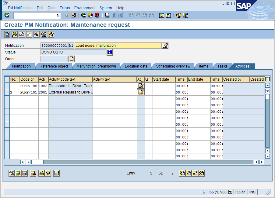Switch to the Notification tab
Screen dimensions: 275x198
point(21,66)
